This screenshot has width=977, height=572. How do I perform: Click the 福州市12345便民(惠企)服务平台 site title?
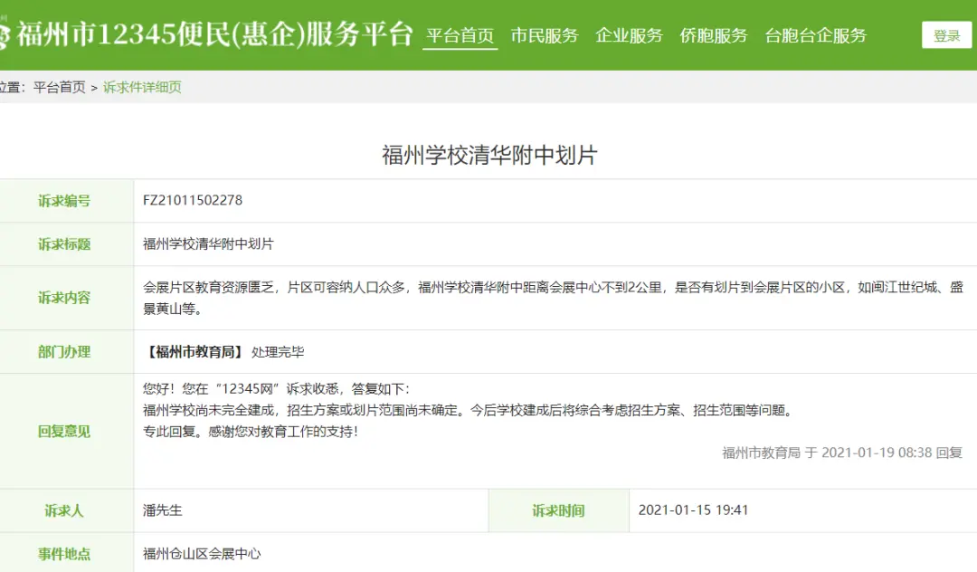click(214, 35)
